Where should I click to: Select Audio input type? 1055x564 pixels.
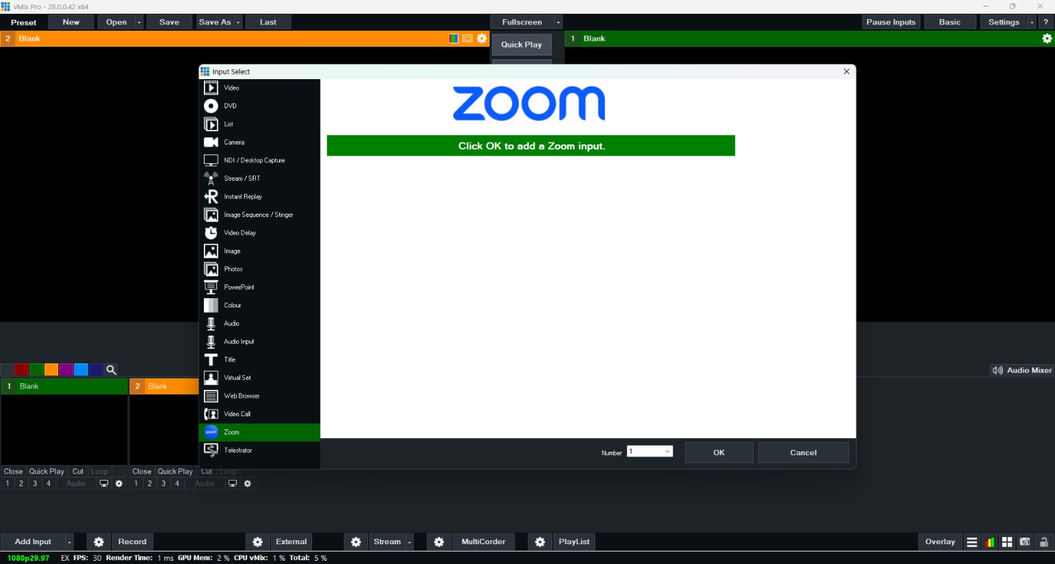[259, 323]
